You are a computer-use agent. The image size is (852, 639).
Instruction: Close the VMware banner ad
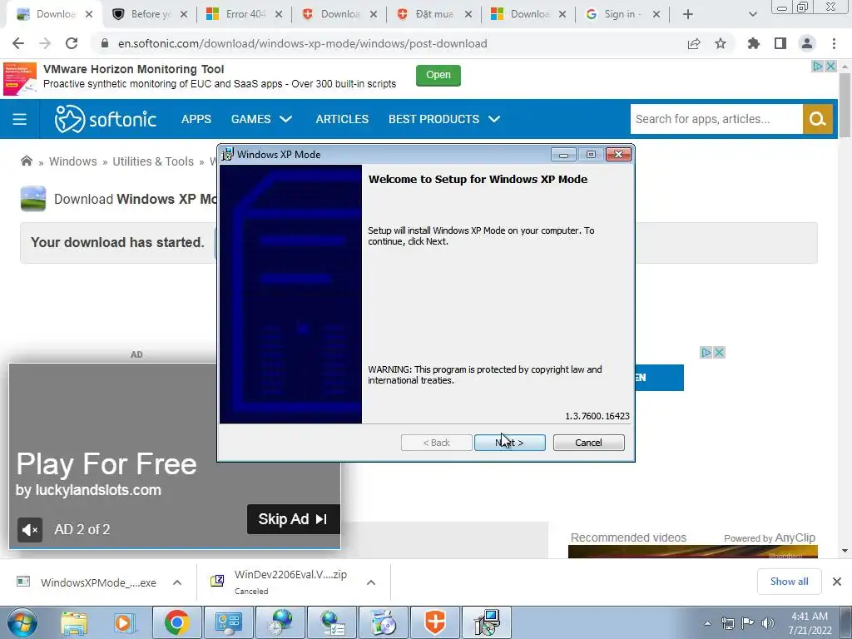(830, 67)
